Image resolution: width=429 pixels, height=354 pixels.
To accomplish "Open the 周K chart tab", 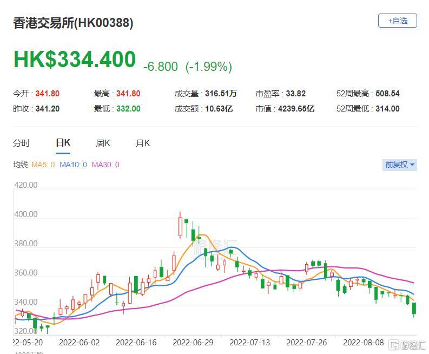I will [x=103, y=143].
